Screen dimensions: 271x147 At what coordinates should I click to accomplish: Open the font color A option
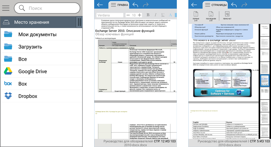[170, 15]
